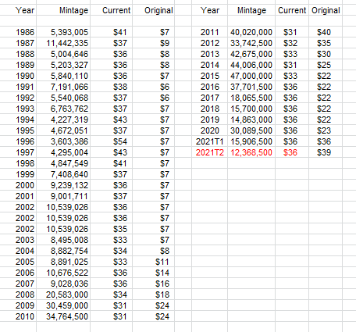Select the right Mintage column header cell

click(x=251, y=10)
